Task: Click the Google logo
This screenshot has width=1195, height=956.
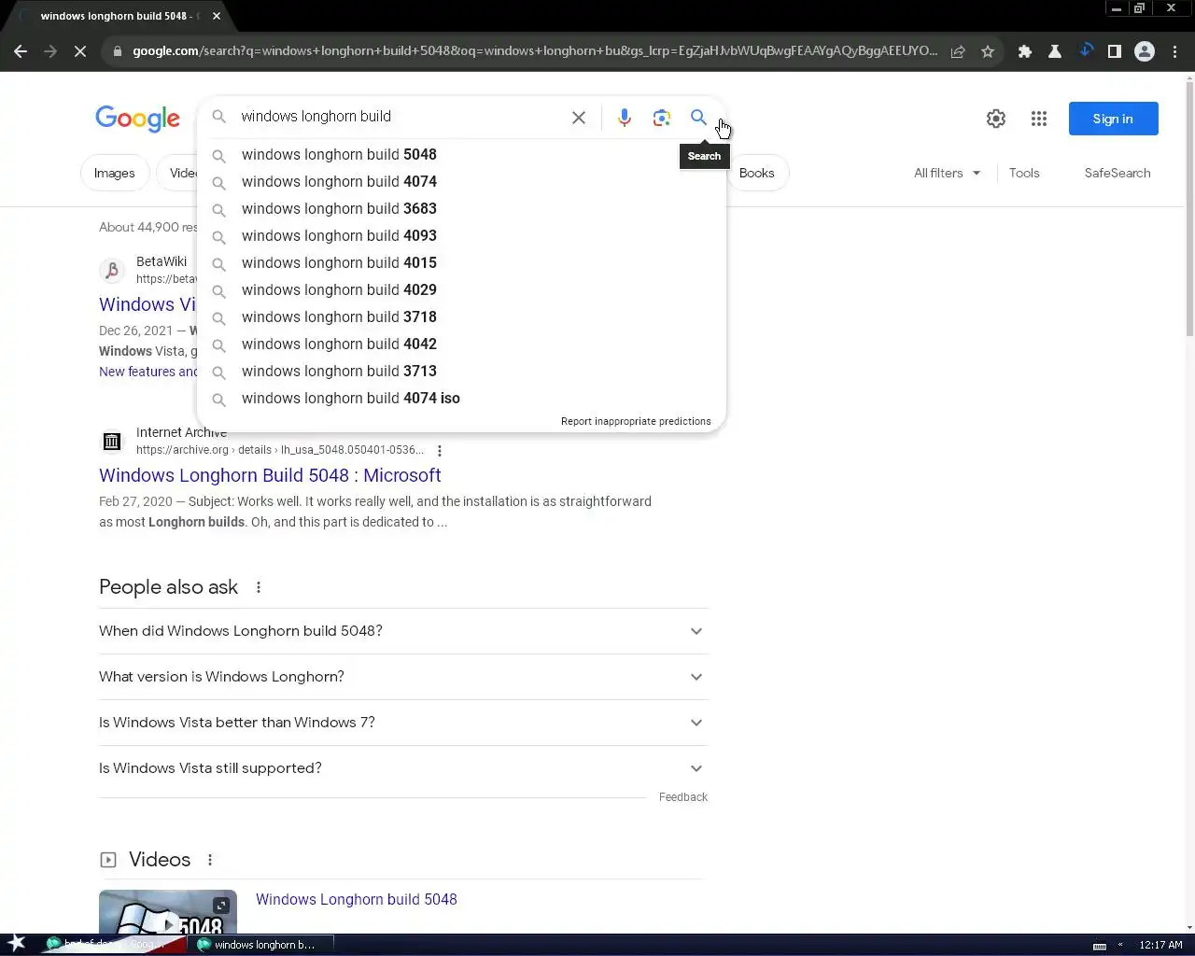Action: [137, 119]
